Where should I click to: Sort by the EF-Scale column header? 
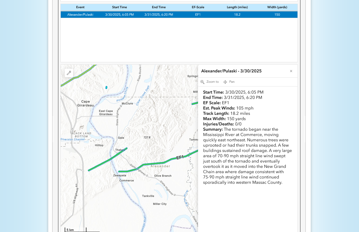(x=198, y=7)
